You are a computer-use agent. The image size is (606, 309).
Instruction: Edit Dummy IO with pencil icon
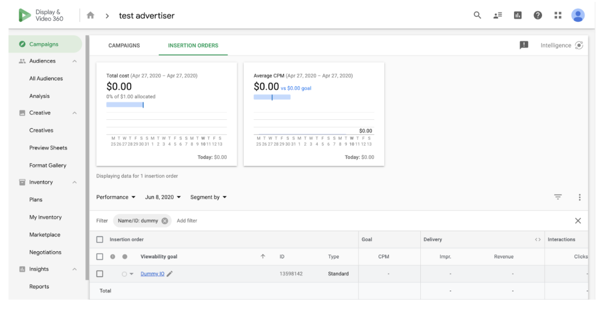click(170, 274)
